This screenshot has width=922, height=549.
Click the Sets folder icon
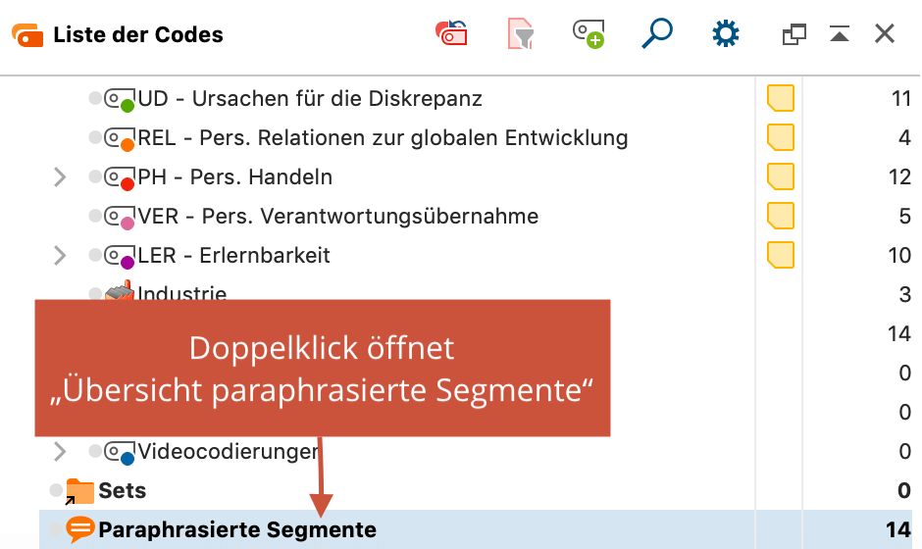point(79,491)
